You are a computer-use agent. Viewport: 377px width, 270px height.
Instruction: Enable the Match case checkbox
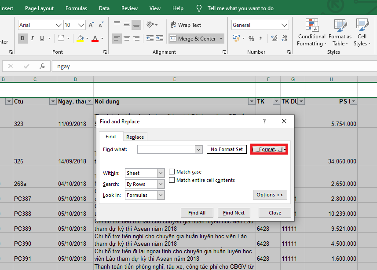coord(172,172)
